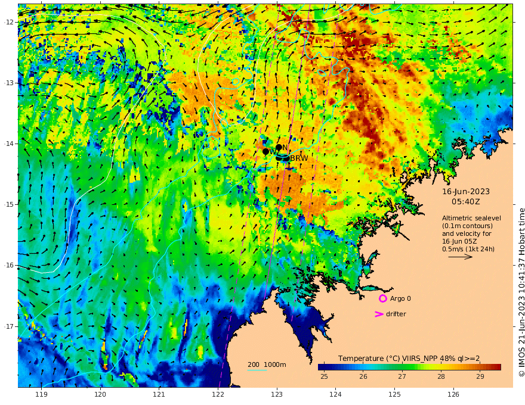Click the BRW station label

click(x=299, y=158)
